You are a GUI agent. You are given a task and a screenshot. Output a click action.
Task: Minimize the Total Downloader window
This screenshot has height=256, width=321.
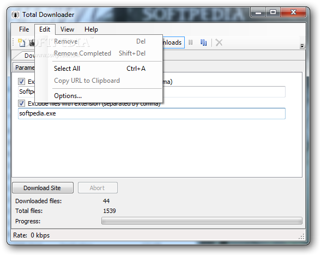[258, 13]
